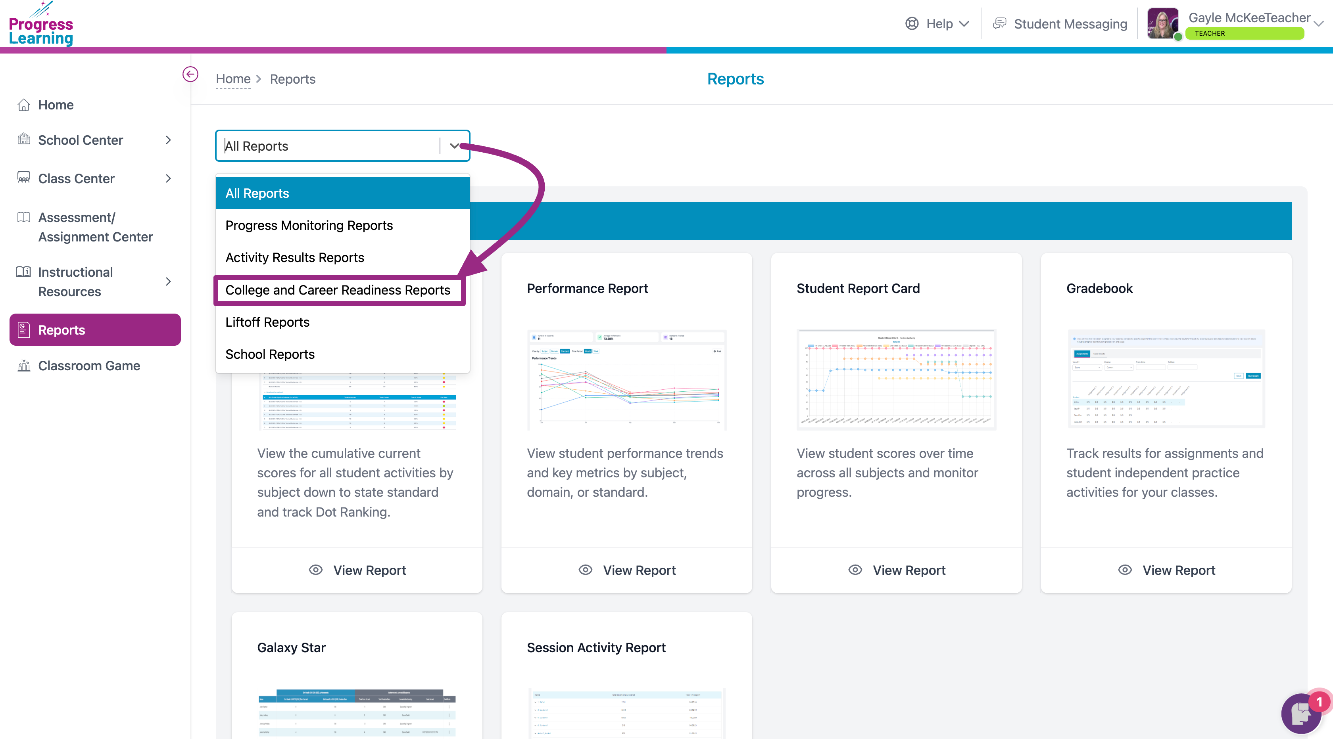This screenshot has height=739, width=1333.
Task: Choose Liftoff Reports from the dropdown list
Action: [267, 322]
